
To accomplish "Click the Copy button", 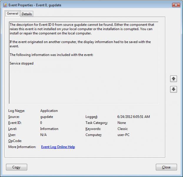I will click(x=16, y=167).
